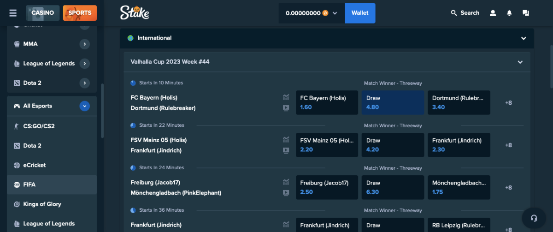Collapse the International section
The height and width of the screenshot is (232, 553).
click(x=523, y=38)
